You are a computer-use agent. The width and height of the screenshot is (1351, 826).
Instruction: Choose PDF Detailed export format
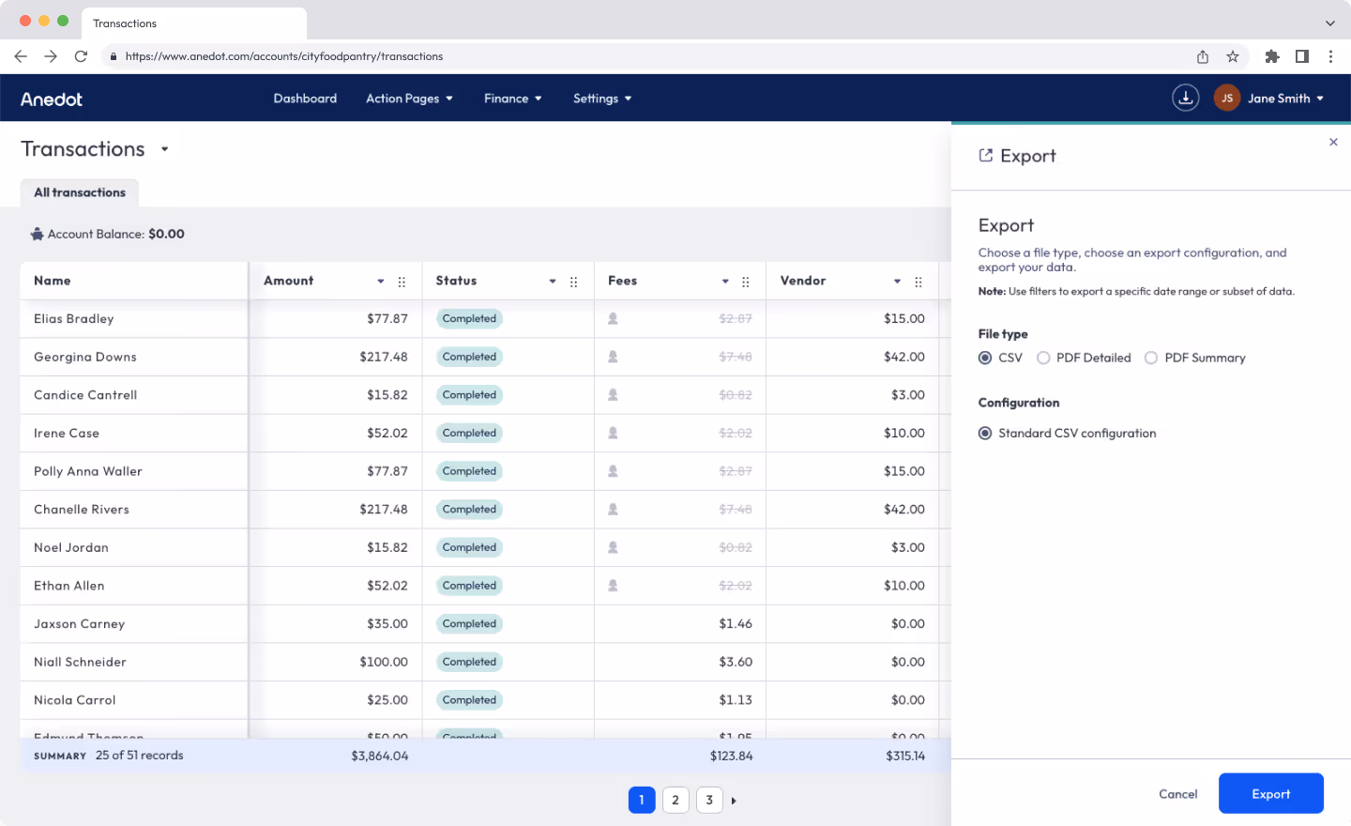click(1043, 358)
